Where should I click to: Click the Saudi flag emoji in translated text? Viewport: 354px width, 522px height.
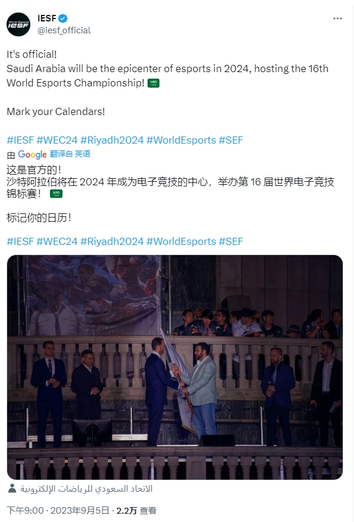click(x=56, y=194)
